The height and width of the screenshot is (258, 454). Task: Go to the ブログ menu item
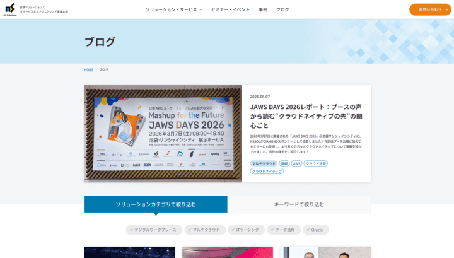pyautogui.click(x=282, y=9)
